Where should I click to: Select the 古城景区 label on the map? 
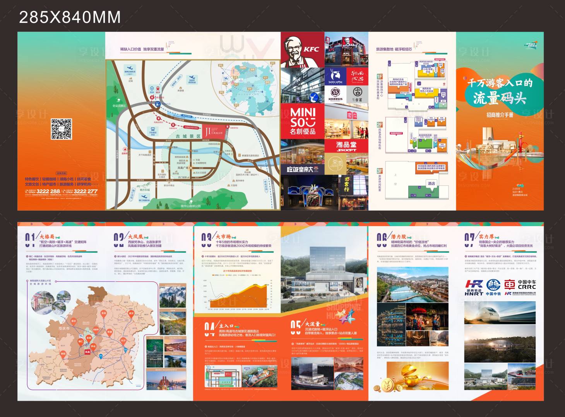[x=188, y=136]
